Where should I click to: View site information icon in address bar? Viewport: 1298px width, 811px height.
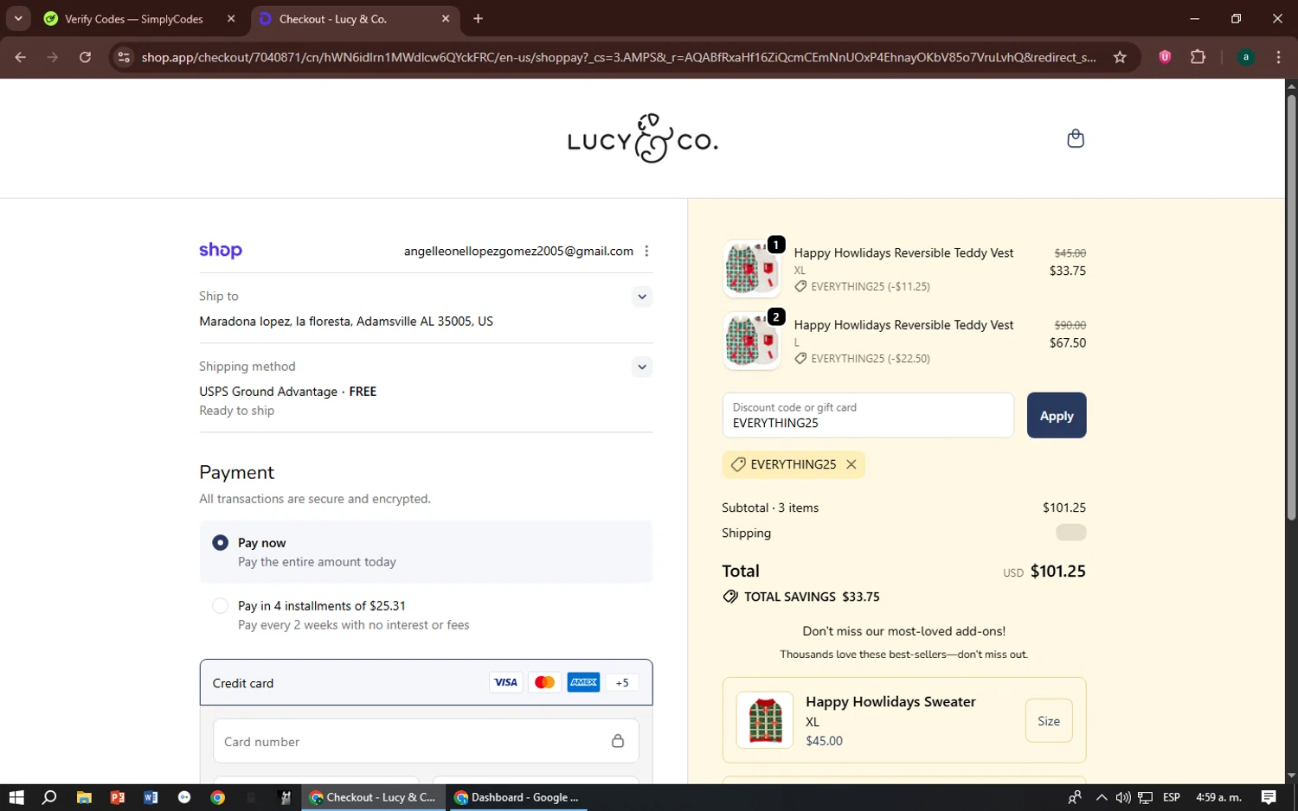point(124,57)
